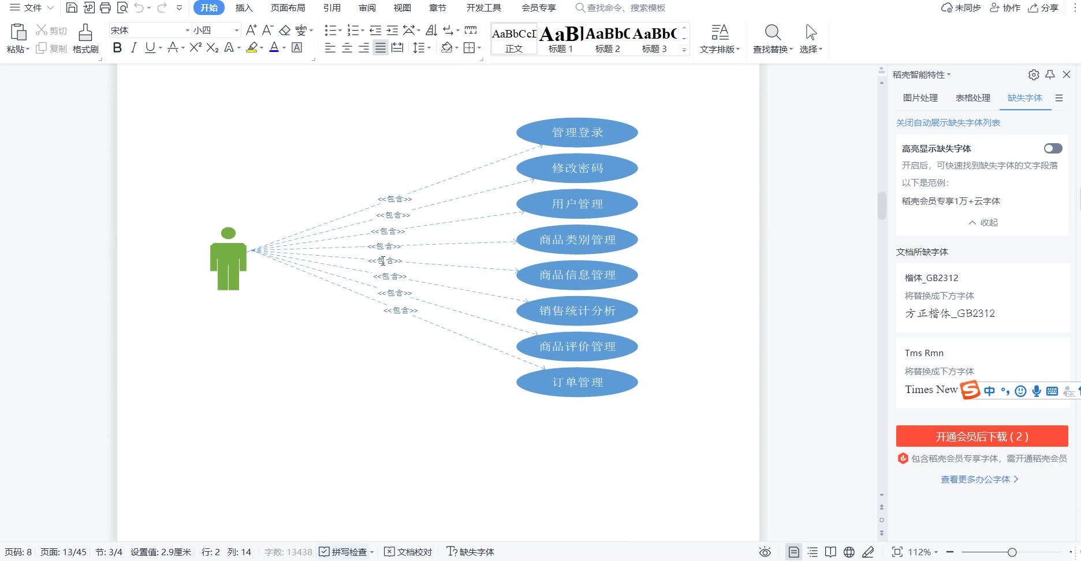Toggle page layout view in status bar
Screen dimensions: 1081x561
coord(794,552)
